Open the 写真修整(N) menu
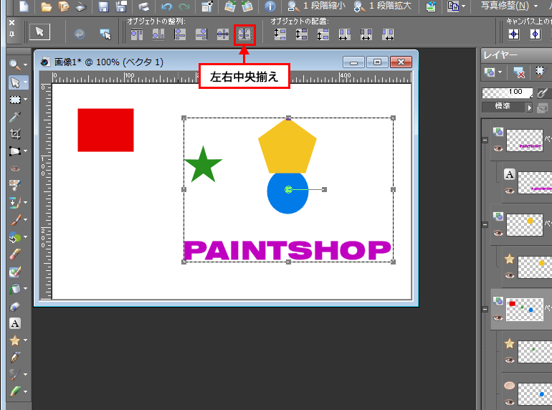This screenshot has height=410, width=552. 509,6
